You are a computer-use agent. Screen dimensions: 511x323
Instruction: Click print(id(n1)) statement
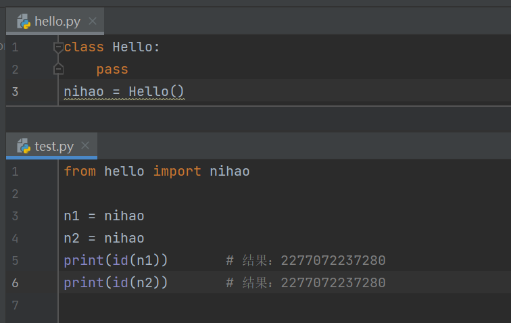tap(116, 261)
